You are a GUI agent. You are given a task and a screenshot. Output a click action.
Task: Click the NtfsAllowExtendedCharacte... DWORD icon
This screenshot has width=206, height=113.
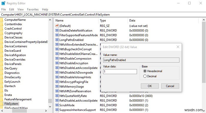pos(57,45)
